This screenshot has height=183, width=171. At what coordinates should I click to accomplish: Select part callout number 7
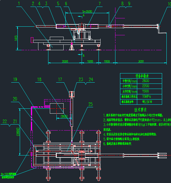tap(100, 4)
